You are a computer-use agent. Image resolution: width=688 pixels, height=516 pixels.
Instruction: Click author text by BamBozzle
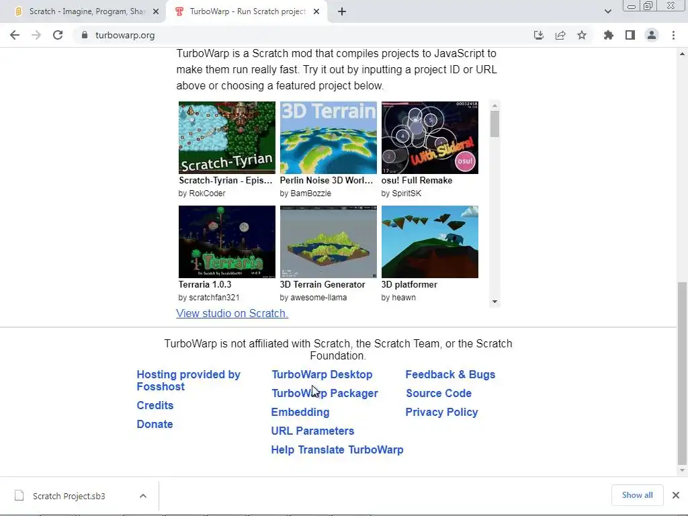[x=306, y=193]
